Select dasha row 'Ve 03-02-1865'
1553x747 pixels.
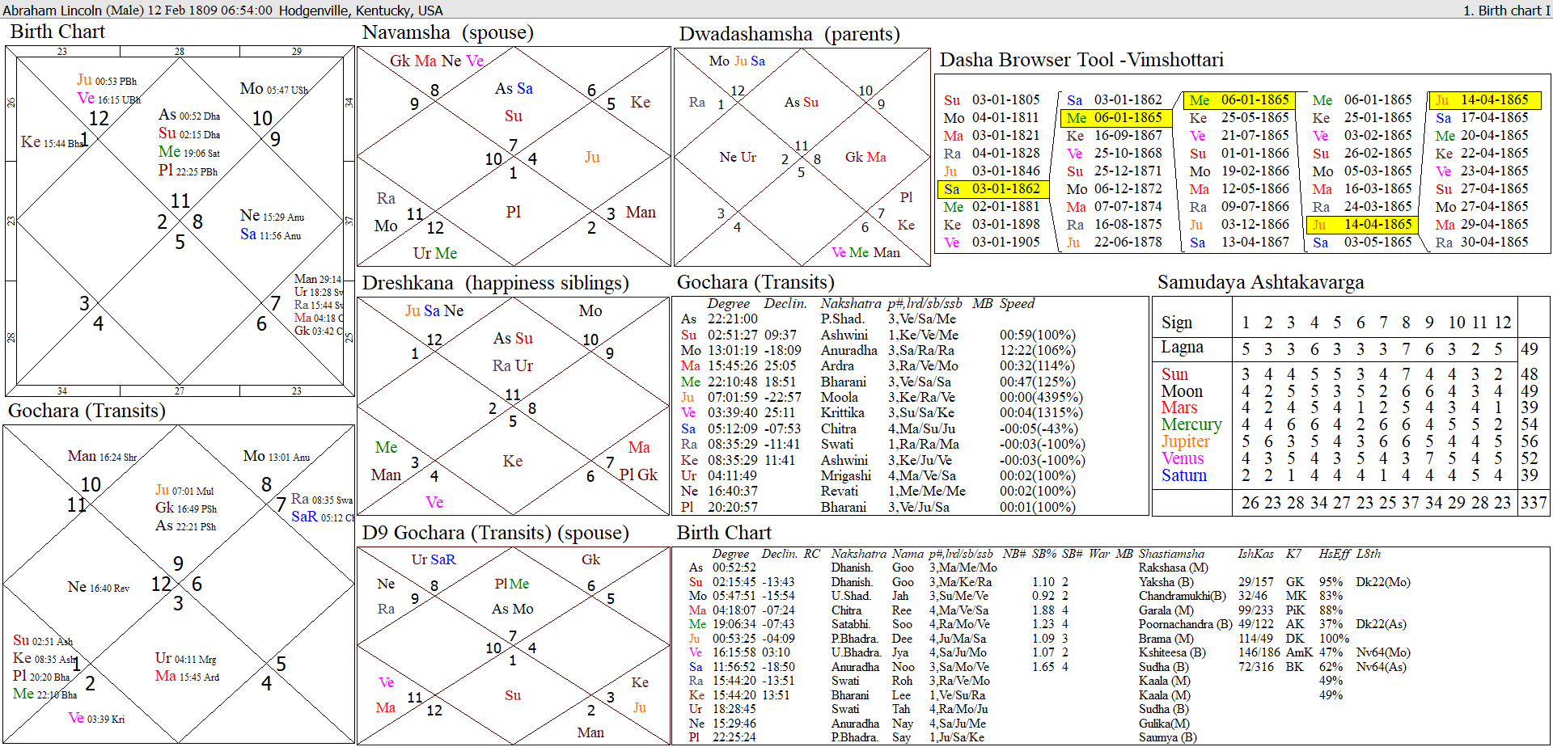[1363, 136]
